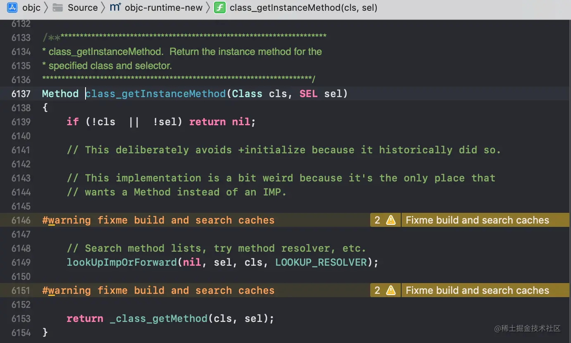This screenshot has width=571, height=343.
Task: Click the Source folder icon in breadcrumb
Action: tap(58, 7)
